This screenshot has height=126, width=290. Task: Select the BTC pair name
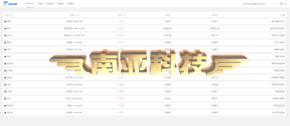(9, 29)
